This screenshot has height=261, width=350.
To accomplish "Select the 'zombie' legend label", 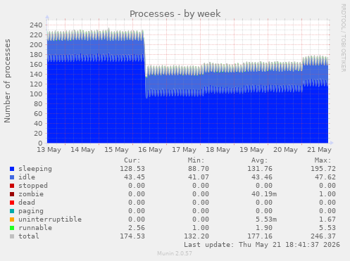I will [31, 194].
